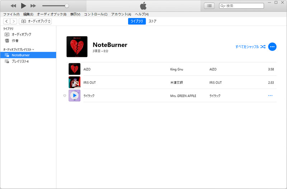Open the コントロール(C) menu

pos(96,14)
